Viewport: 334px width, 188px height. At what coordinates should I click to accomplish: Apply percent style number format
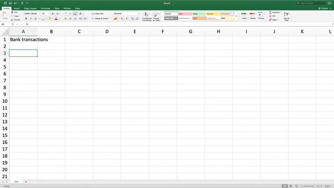122,19
